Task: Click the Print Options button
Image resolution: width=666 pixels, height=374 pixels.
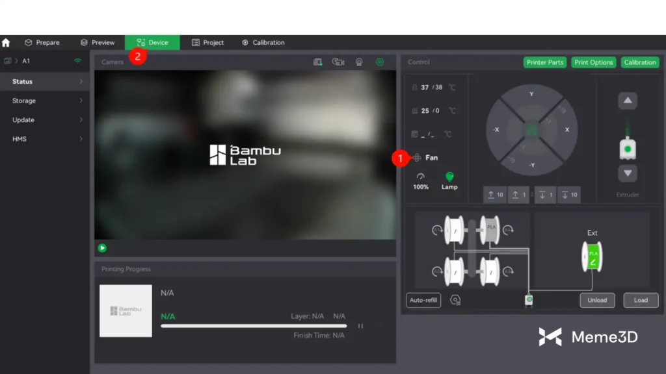Action: [x=593, y=62]
